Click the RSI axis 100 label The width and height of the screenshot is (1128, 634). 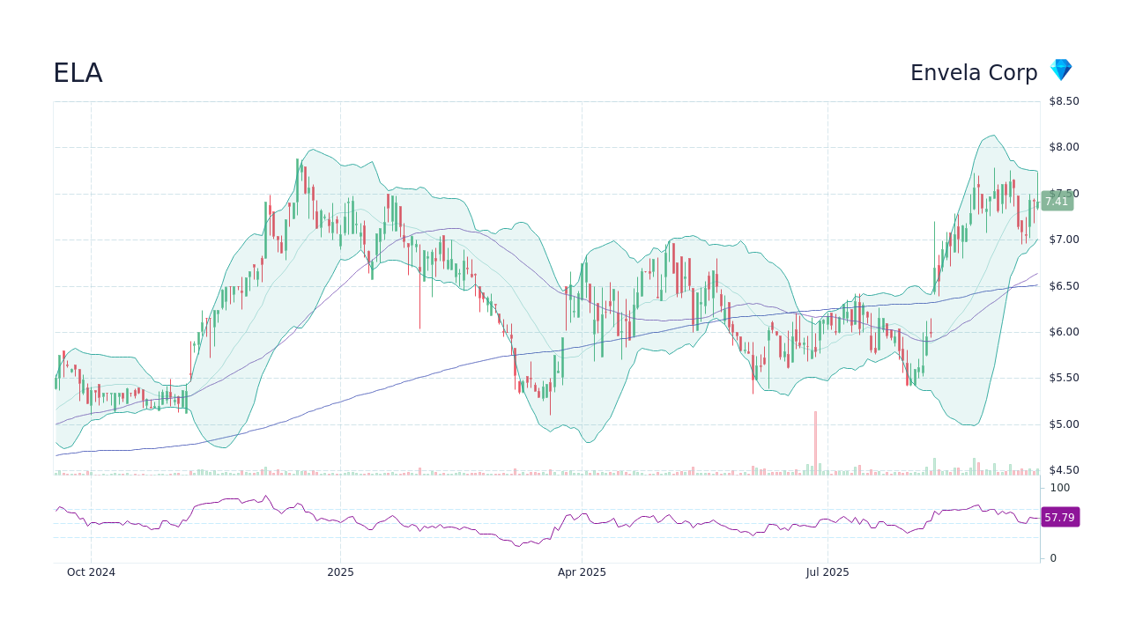click(x=1059, y=488)
